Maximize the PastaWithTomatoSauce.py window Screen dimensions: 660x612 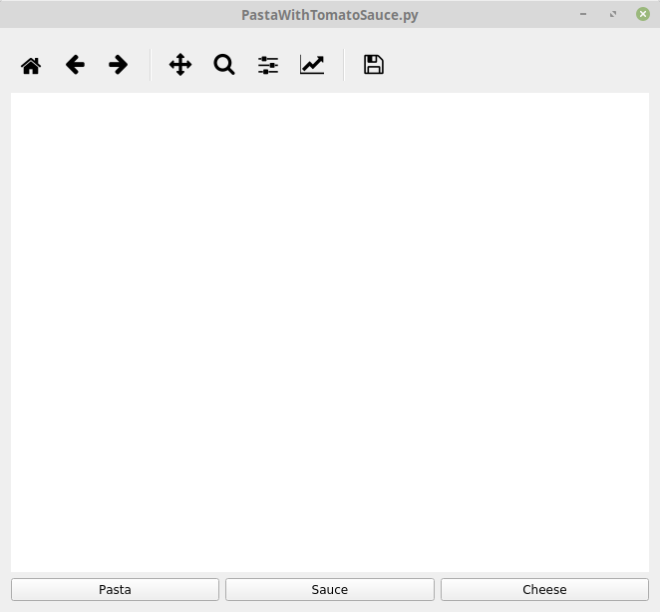[613, 14]
